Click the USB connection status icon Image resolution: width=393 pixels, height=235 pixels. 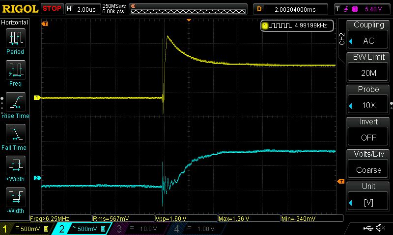(368, 228)
